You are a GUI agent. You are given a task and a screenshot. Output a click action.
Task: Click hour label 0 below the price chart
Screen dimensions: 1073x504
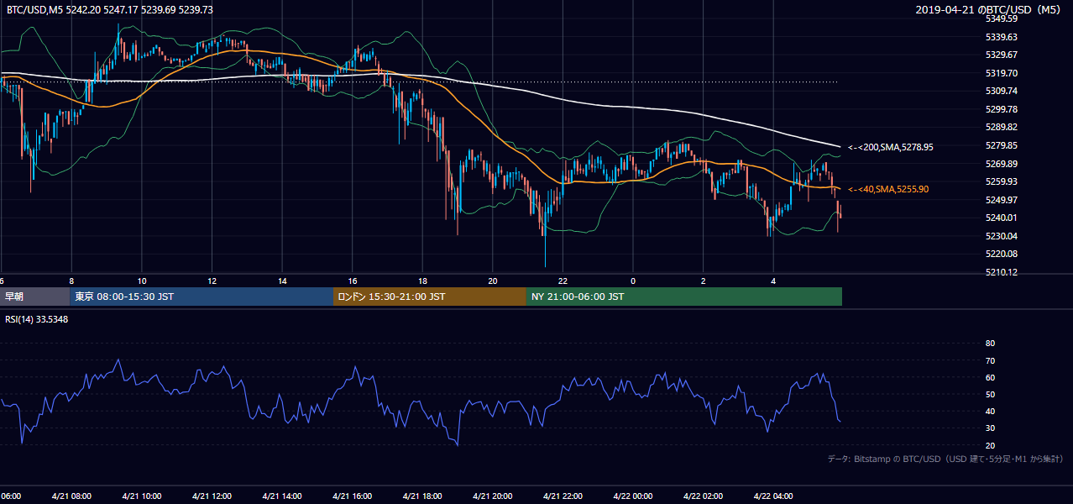(x=633, y=281)
